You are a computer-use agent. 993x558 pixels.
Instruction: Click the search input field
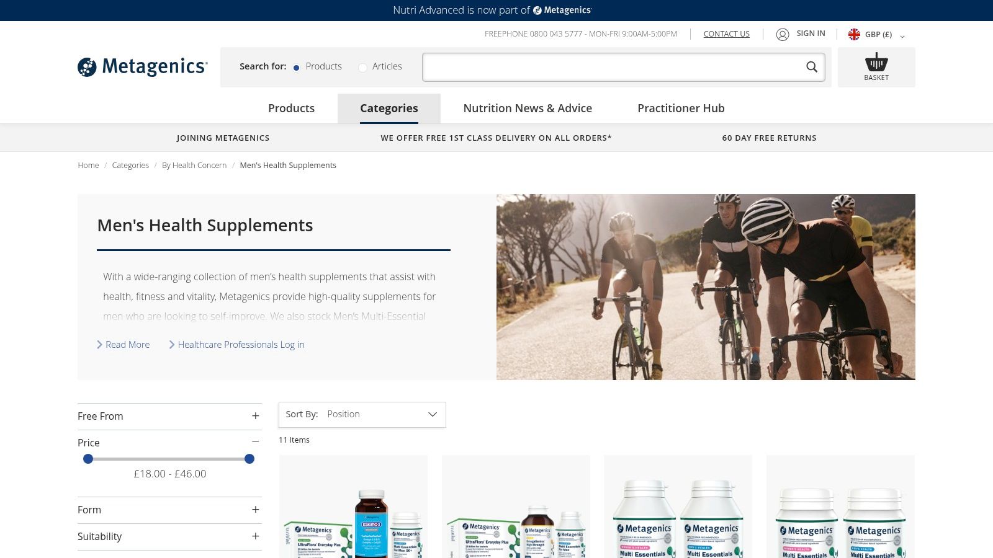tap(624, 67)
